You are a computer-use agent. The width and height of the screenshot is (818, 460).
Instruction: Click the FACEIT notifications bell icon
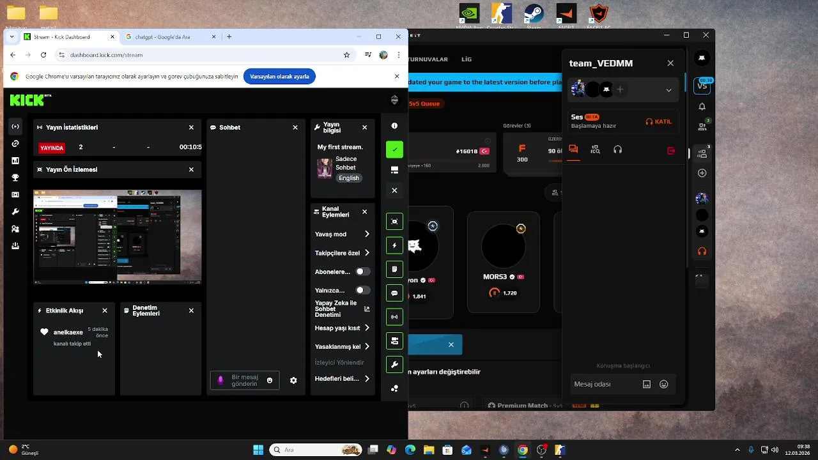702,107
